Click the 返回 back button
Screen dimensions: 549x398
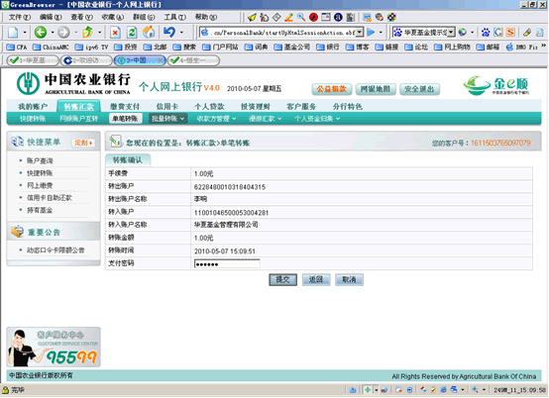pos(316,280)
